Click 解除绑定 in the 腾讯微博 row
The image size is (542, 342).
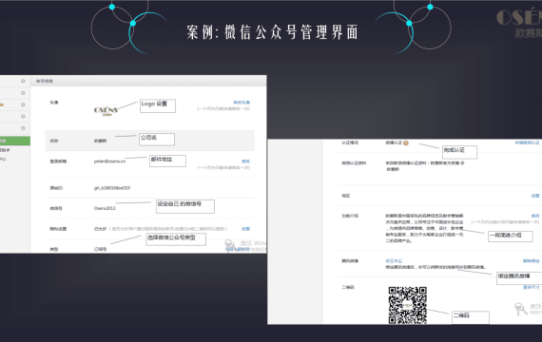[532, 261]
